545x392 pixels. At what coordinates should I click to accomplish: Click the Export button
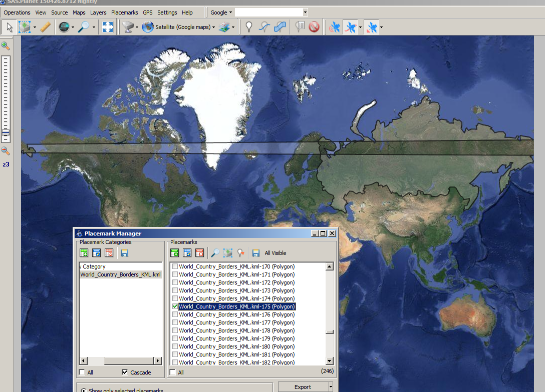(x=303, y=387)
